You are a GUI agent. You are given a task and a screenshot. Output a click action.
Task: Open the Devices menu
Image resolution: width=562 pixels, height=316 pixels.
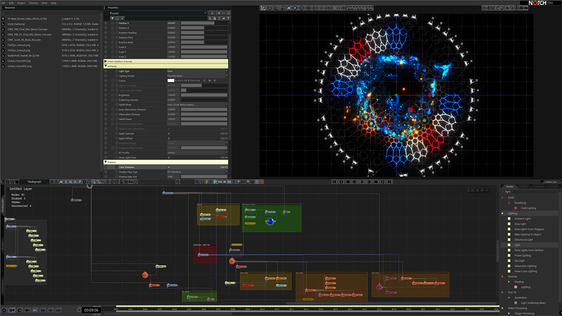pyautogui.click(x=33, y=3)
